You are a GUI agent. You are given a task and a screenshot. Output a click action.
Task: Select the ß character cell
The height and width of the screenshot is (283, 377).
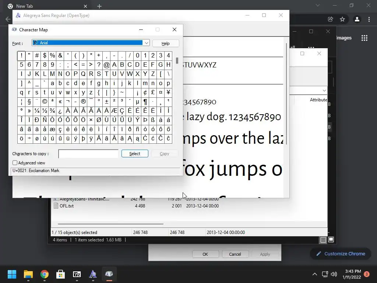click(153, 120)
